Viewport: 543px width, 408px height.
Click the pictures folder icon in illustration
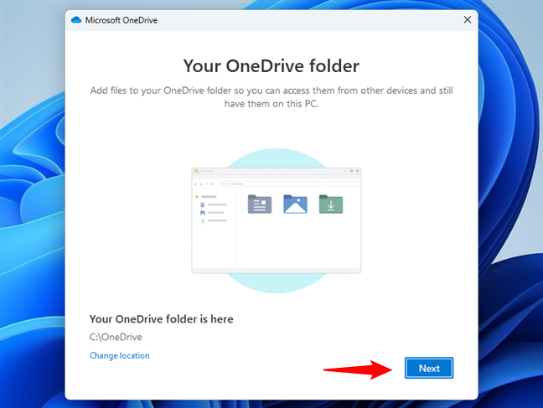[x=296, y=204]
